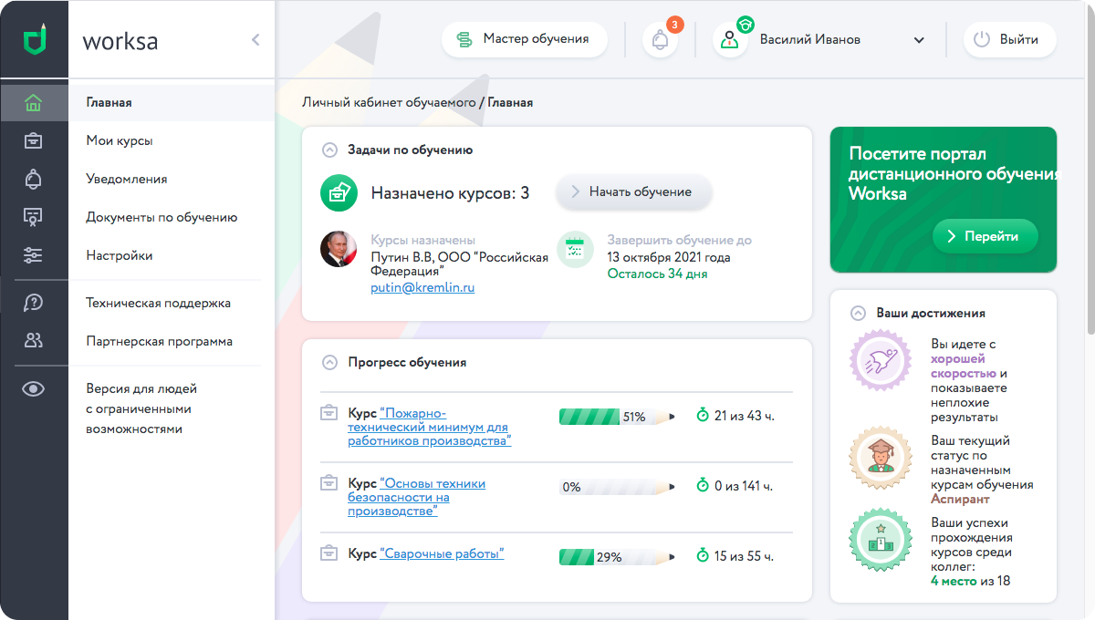Image resolution: width=1095 pixels, height=620 pixels.
Task: Click the assigner's profile photo
Action: [x=339, y=249]
